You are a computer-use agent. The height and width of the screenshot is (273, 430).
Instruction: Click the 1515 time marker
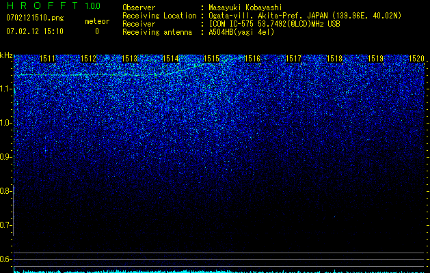click(x=211, y=59)
